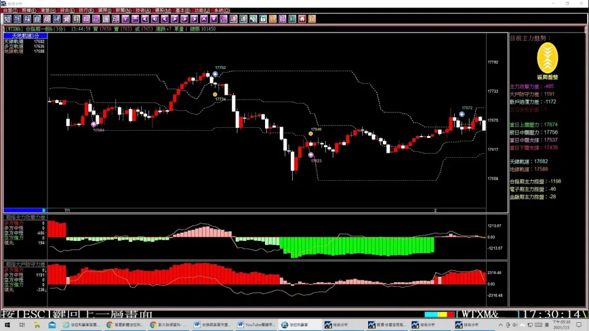The height and width of the screenshot is (331, 589).
Task: Click the red home toolbar icon
Action: tap(302, 19)
